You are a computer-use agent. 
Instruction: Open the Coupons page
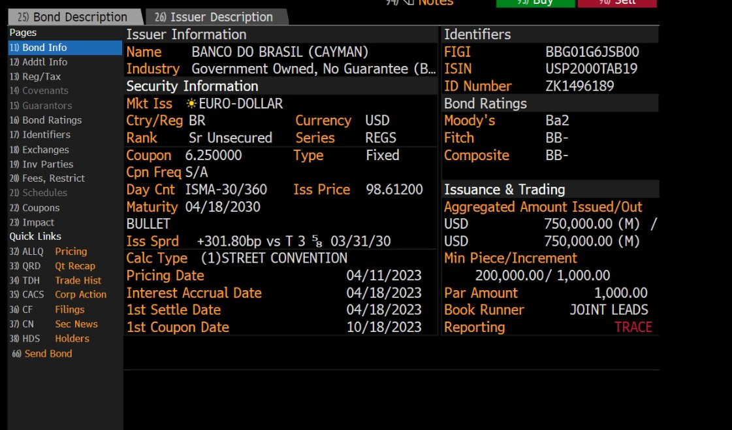[x=35, y=208]
